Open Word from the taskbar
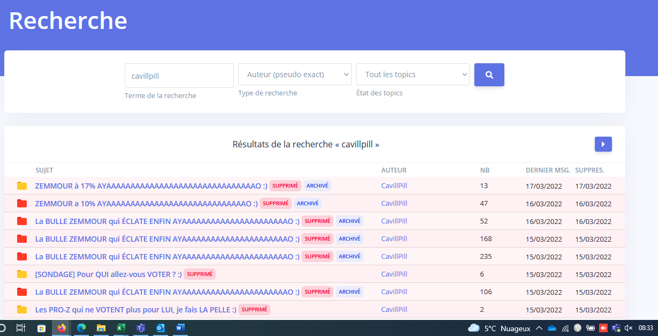This screenshot has height=336, width=658. (x=180, y=328)
